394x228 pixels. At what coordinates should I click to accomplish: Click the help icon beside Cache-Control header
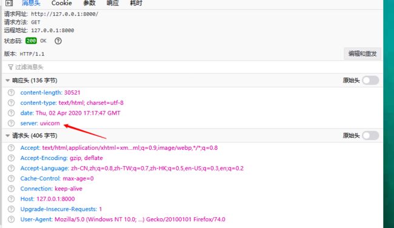[11, 178]
